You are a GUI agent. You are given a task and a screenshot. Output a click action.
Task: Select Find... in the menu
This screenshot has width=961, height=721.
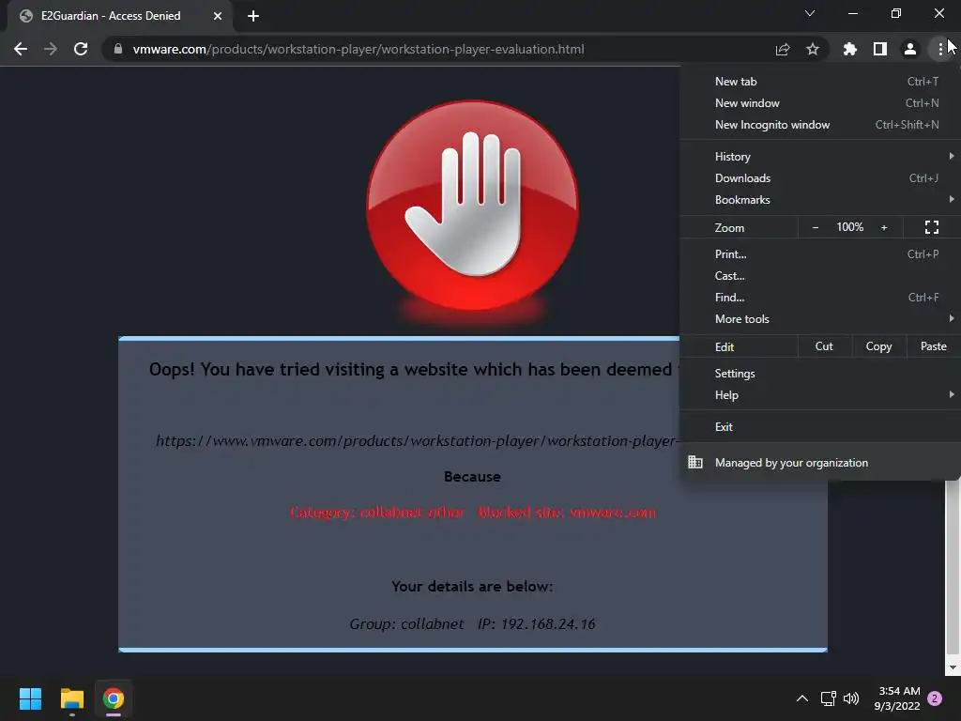820,298
